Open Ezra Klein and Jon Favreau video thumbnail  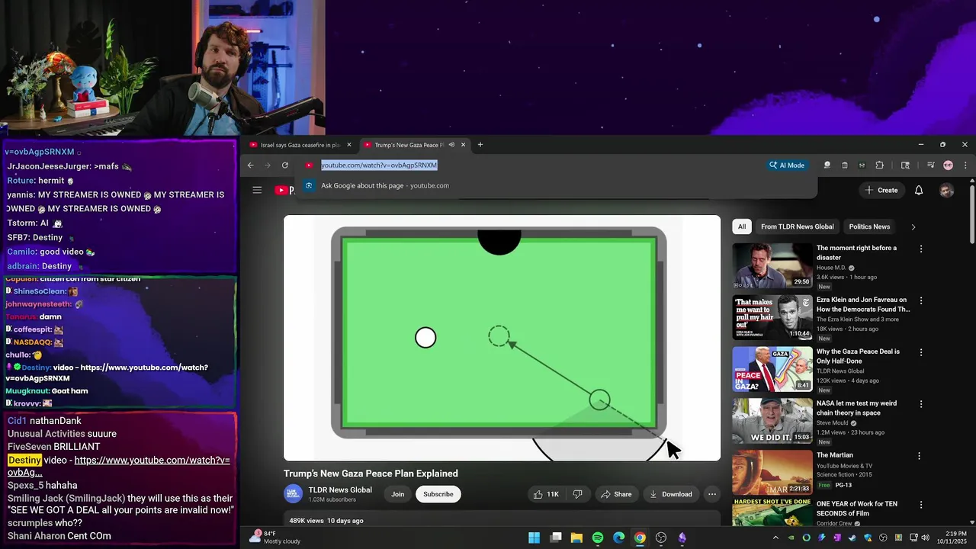[x=772, y=317]
